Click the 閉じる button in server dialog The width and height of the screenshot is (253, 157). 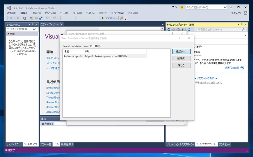(181, 65)
